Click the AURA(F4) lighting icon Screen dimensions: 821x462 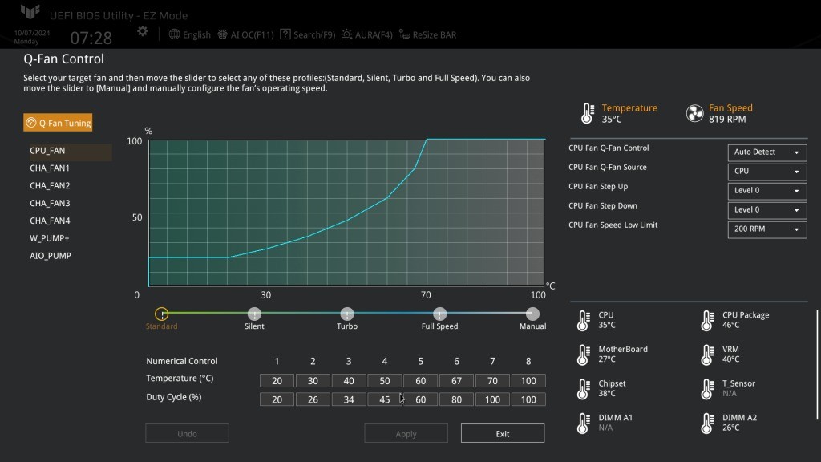tap(346, 34)
